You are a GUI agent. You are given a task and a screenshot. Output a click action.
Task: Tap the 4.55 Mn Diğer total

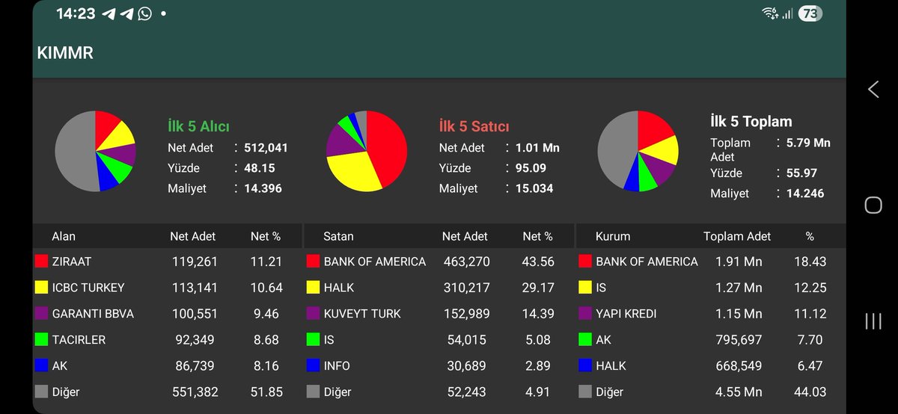(x=739, y=392)
